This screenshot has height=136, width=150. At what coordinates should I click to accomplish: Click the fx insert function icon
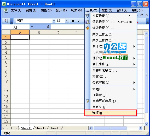(x=48, y=27)
